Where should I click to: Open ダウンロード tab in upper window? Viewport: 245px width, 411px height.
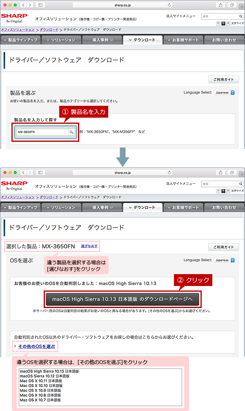pos(143,40)
